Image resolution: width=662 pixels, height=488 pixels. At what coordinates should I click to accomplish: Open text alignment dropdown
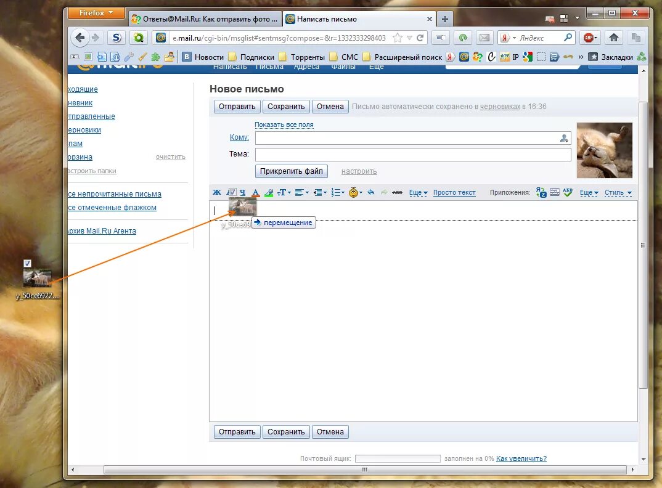tap(302, 192)
